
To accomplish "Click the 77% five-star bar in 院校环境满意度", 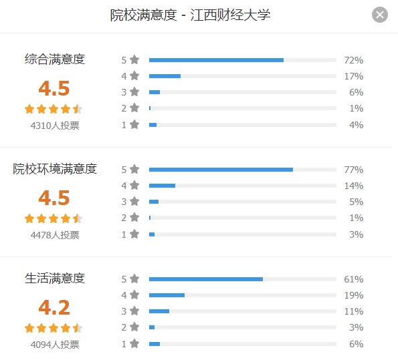I will [x=243, y=170].
